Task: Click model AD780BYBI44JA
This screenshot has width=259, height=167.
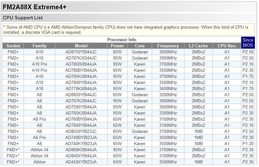Action: 81,70
